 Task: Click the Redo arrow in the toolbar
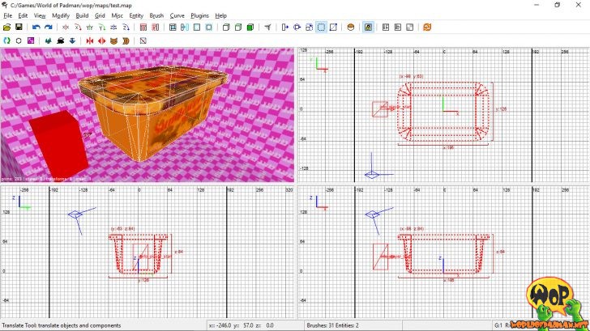coord(49,28)
